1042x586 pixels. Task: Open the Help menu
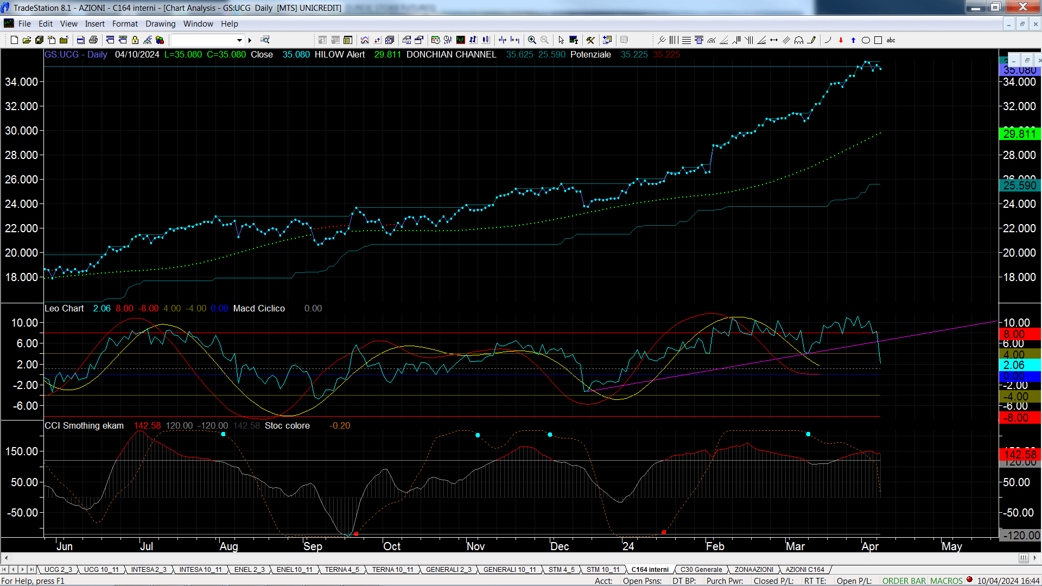point(229,23)
